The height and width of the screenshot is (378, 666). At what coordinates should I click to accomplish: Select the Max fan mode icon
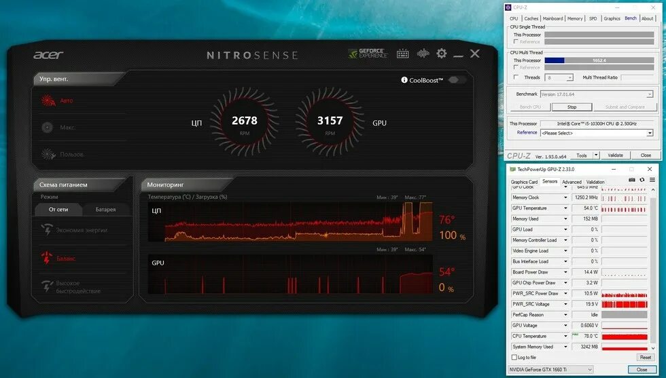pyautogui.click(x=47, y=128)
